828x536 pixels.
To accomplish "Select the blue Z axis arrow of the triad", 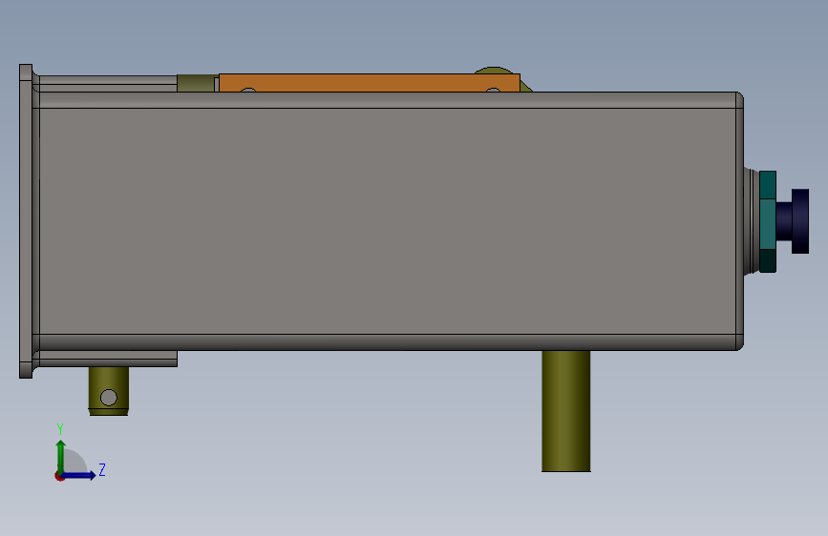I will (x=79, y=475).
